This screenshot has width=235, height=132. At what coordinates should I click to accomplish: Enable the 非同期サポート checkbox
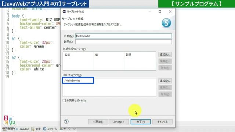pos(64,100)
